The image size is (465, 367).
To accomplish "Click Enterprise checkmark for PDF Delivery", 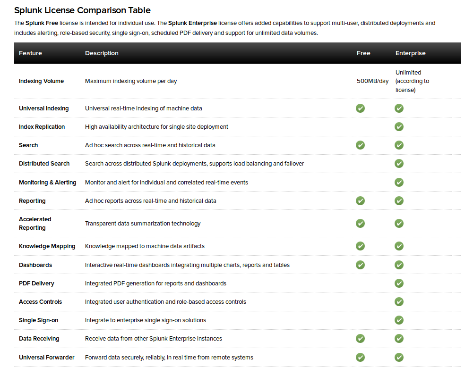I will (x=399, y=283).
